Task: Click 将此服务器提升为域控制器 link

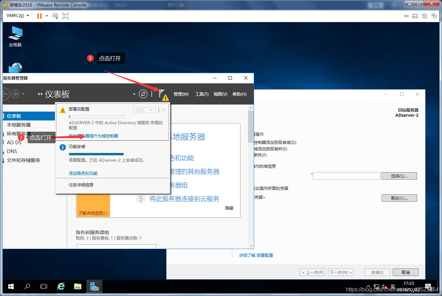Action: 93,136
